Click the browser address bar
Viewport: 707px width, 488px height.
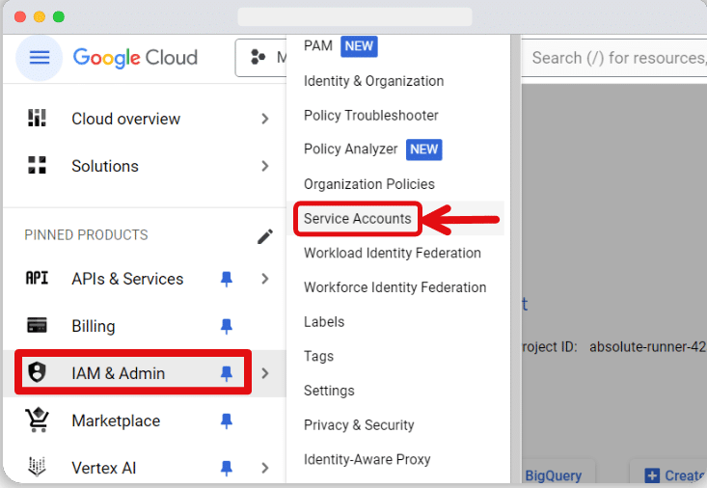point(355,16)
